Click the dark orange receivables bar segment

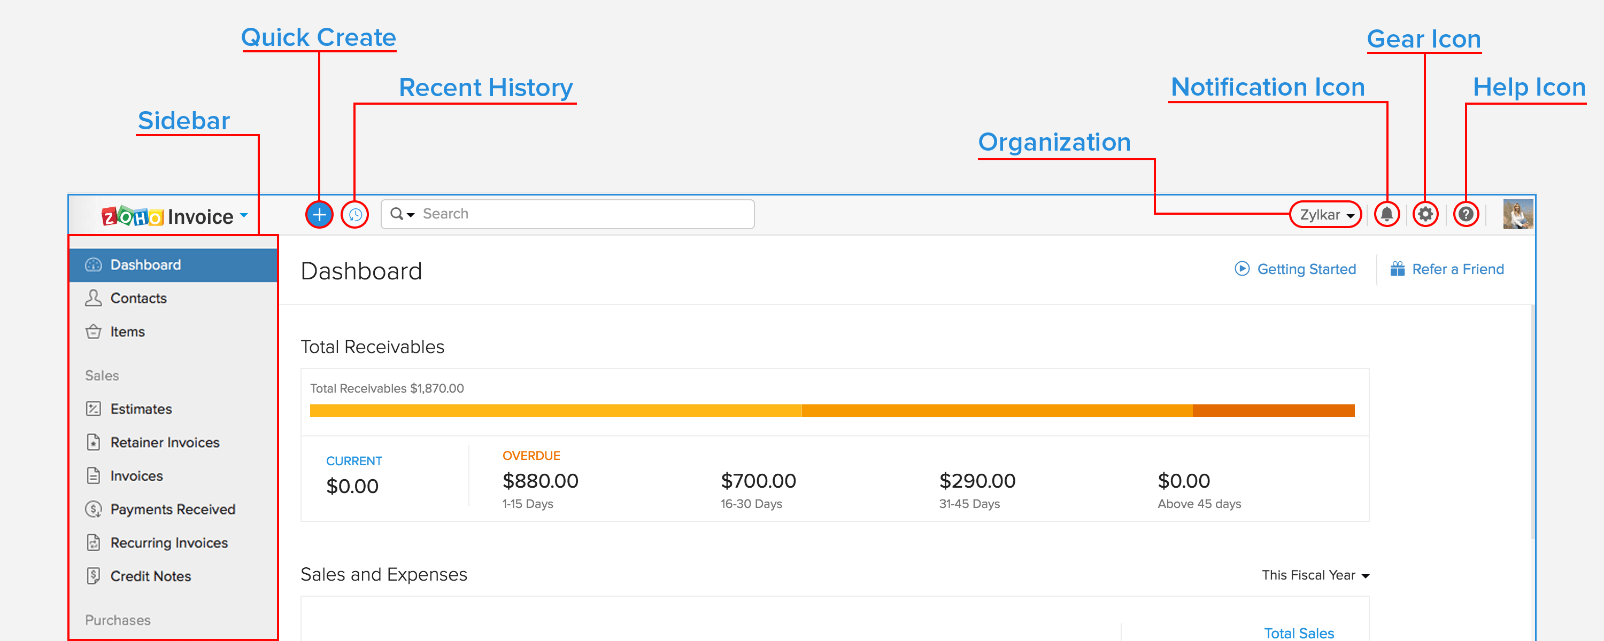[1273, 411]
